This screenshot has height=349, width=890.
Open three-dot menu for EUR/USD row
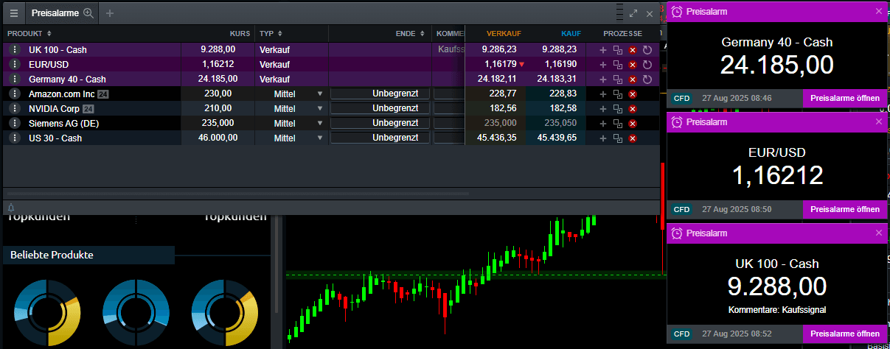coord(14,64)
